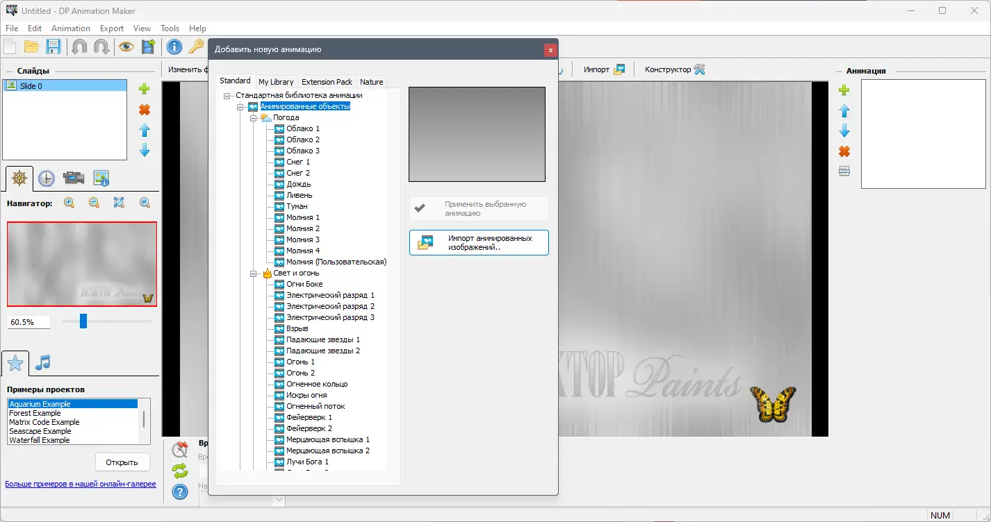The height and width of the screenshot is (522, 991).
Task: Follow the Больше примеров в нашей онлайн-галерее link
Action: point(81,484)
